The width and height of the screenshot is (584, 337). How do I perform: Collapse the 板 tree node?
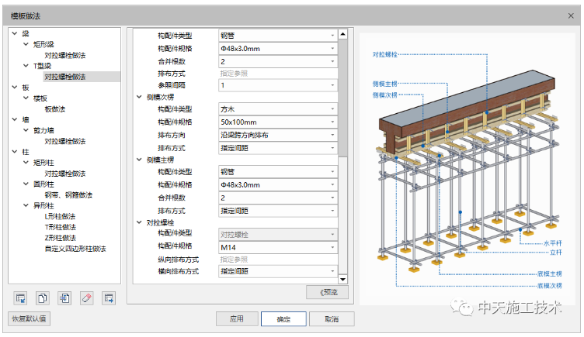click(15, 88)
